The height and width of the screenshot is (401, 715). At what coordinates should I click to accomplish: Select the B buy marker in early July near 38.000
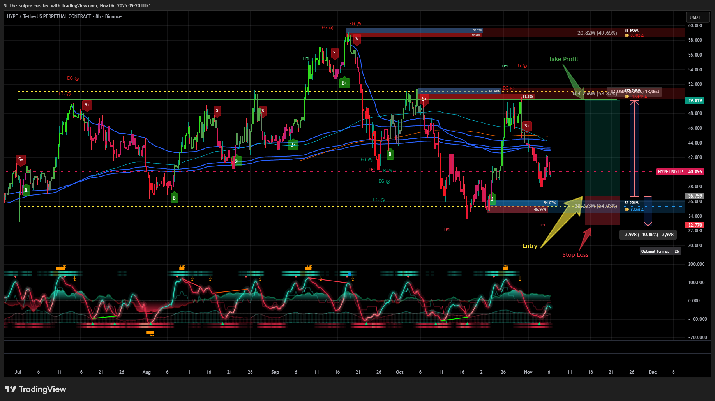coord(26,190)
